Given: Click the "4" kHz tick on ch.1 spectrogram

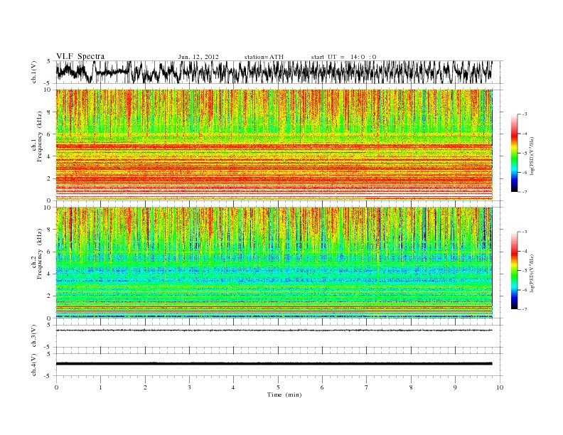Looking at the screenshot, I should (x=49, y=156).
